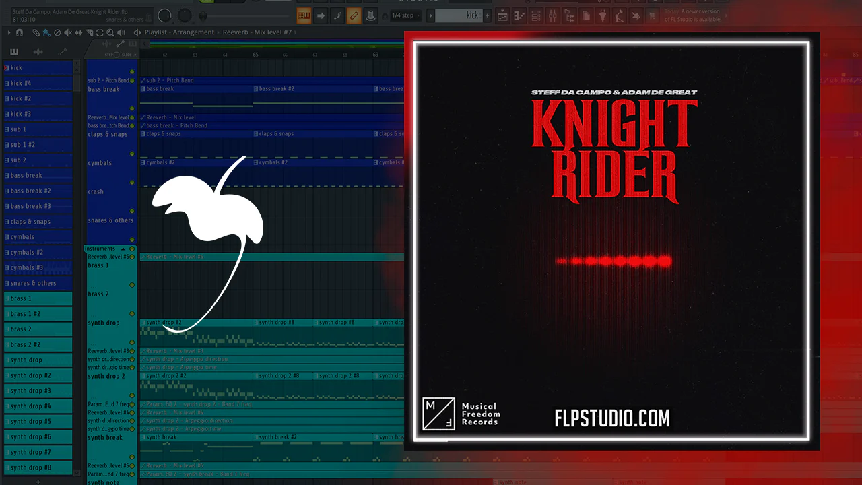Screen dimensions: 862x485
Task: Toggle the link-note-to-parameter button
Action: coord(354,15)
